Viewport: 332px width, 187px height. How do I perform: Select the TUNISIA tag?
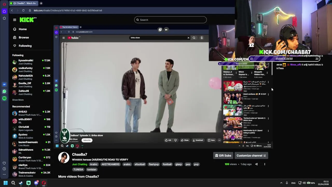78,170
